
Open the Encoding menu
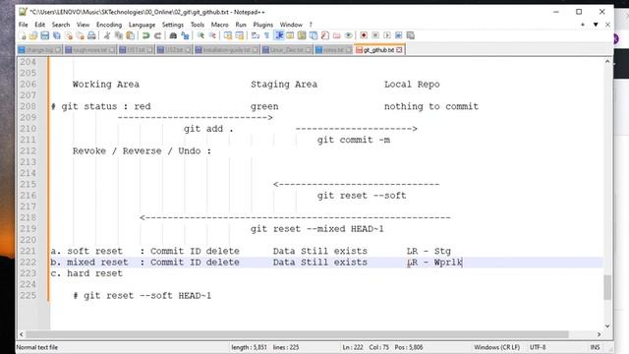coord(109,25)
